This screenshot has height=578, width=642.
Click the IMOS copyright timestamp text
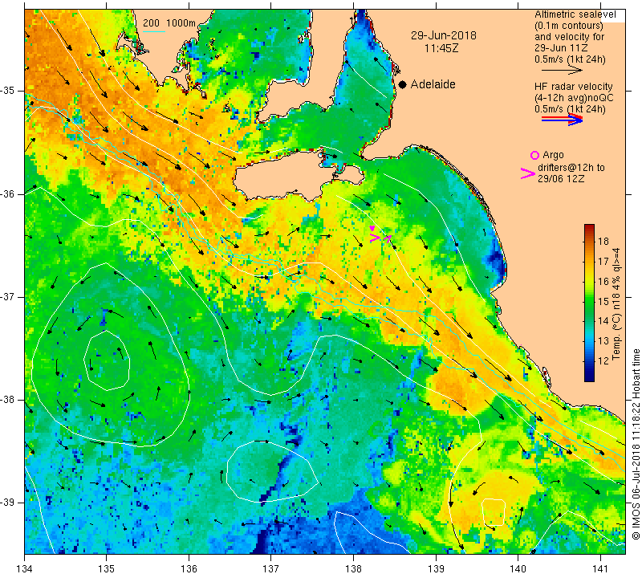tap(636, 444)
